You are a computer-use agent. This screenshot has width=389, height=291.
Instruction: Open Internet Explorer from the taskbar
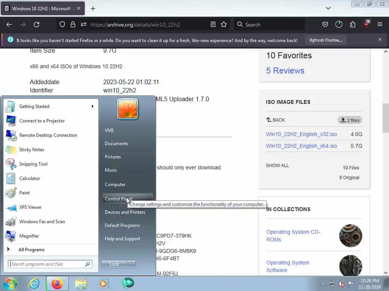34,283
